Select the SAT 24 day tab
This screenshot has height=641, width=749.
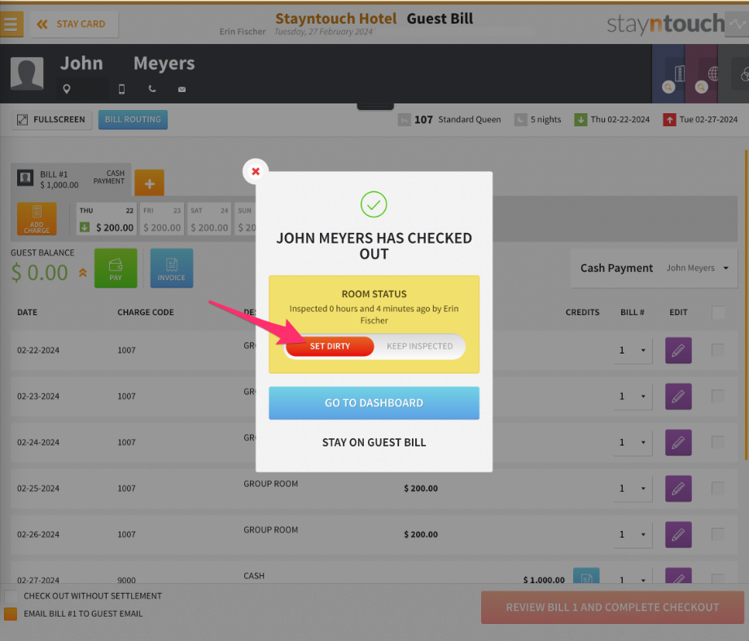208,219
